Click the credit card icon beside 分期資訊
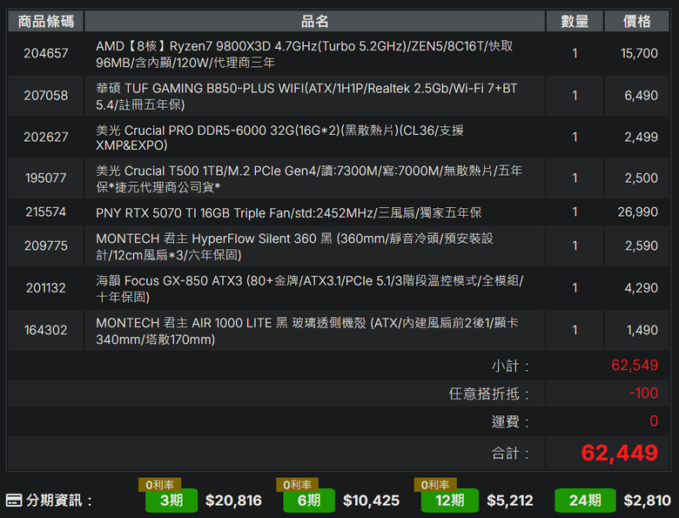The image size is (679, 518). [x=14, y=501]
